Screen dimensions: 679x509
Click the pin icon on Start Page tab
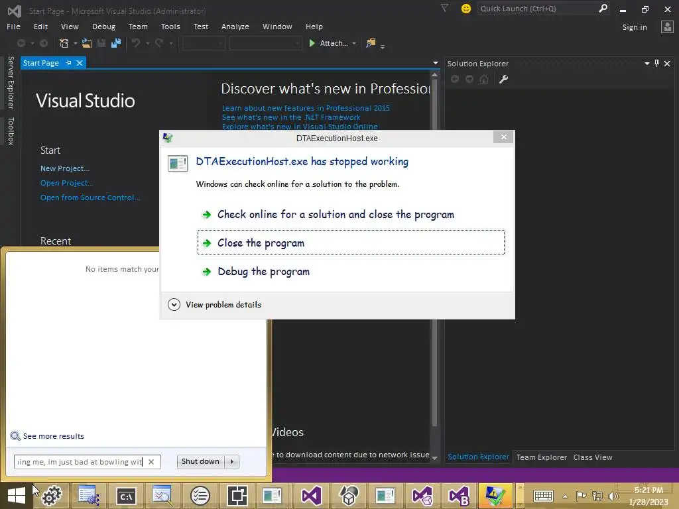click(x=68, y=63)
